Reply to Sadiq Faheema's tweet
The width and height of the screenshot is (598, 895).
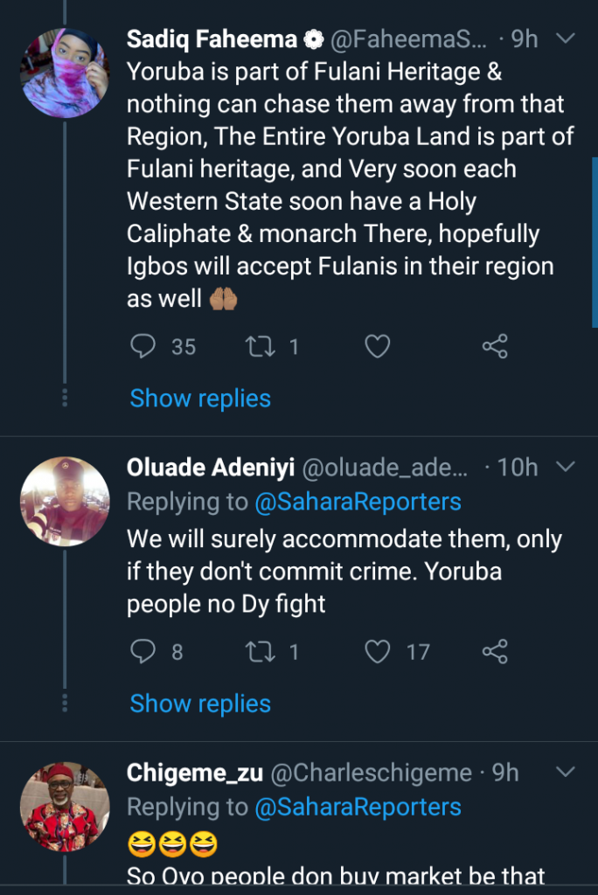(x=143, y=347)
